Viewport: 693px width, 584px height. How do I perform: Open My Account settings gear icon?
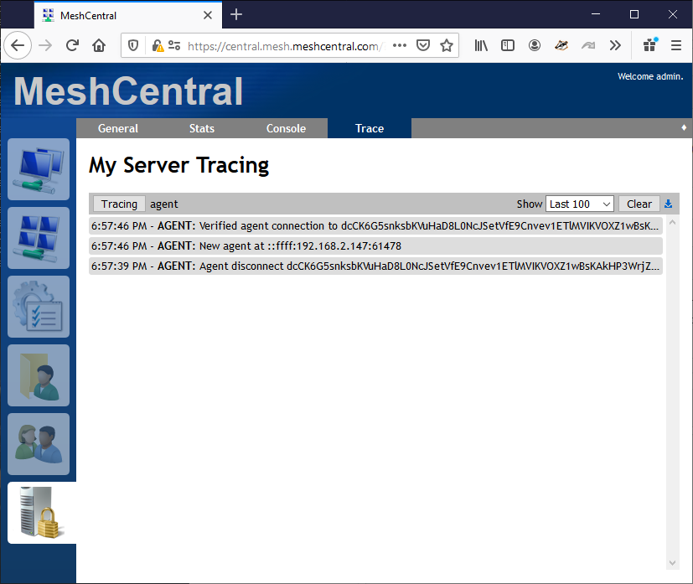coord(39,307)
